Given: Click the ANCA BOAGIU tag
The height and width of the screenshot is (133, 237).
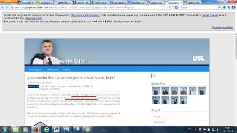Looking at the screenshot, I should pos(75,86).
